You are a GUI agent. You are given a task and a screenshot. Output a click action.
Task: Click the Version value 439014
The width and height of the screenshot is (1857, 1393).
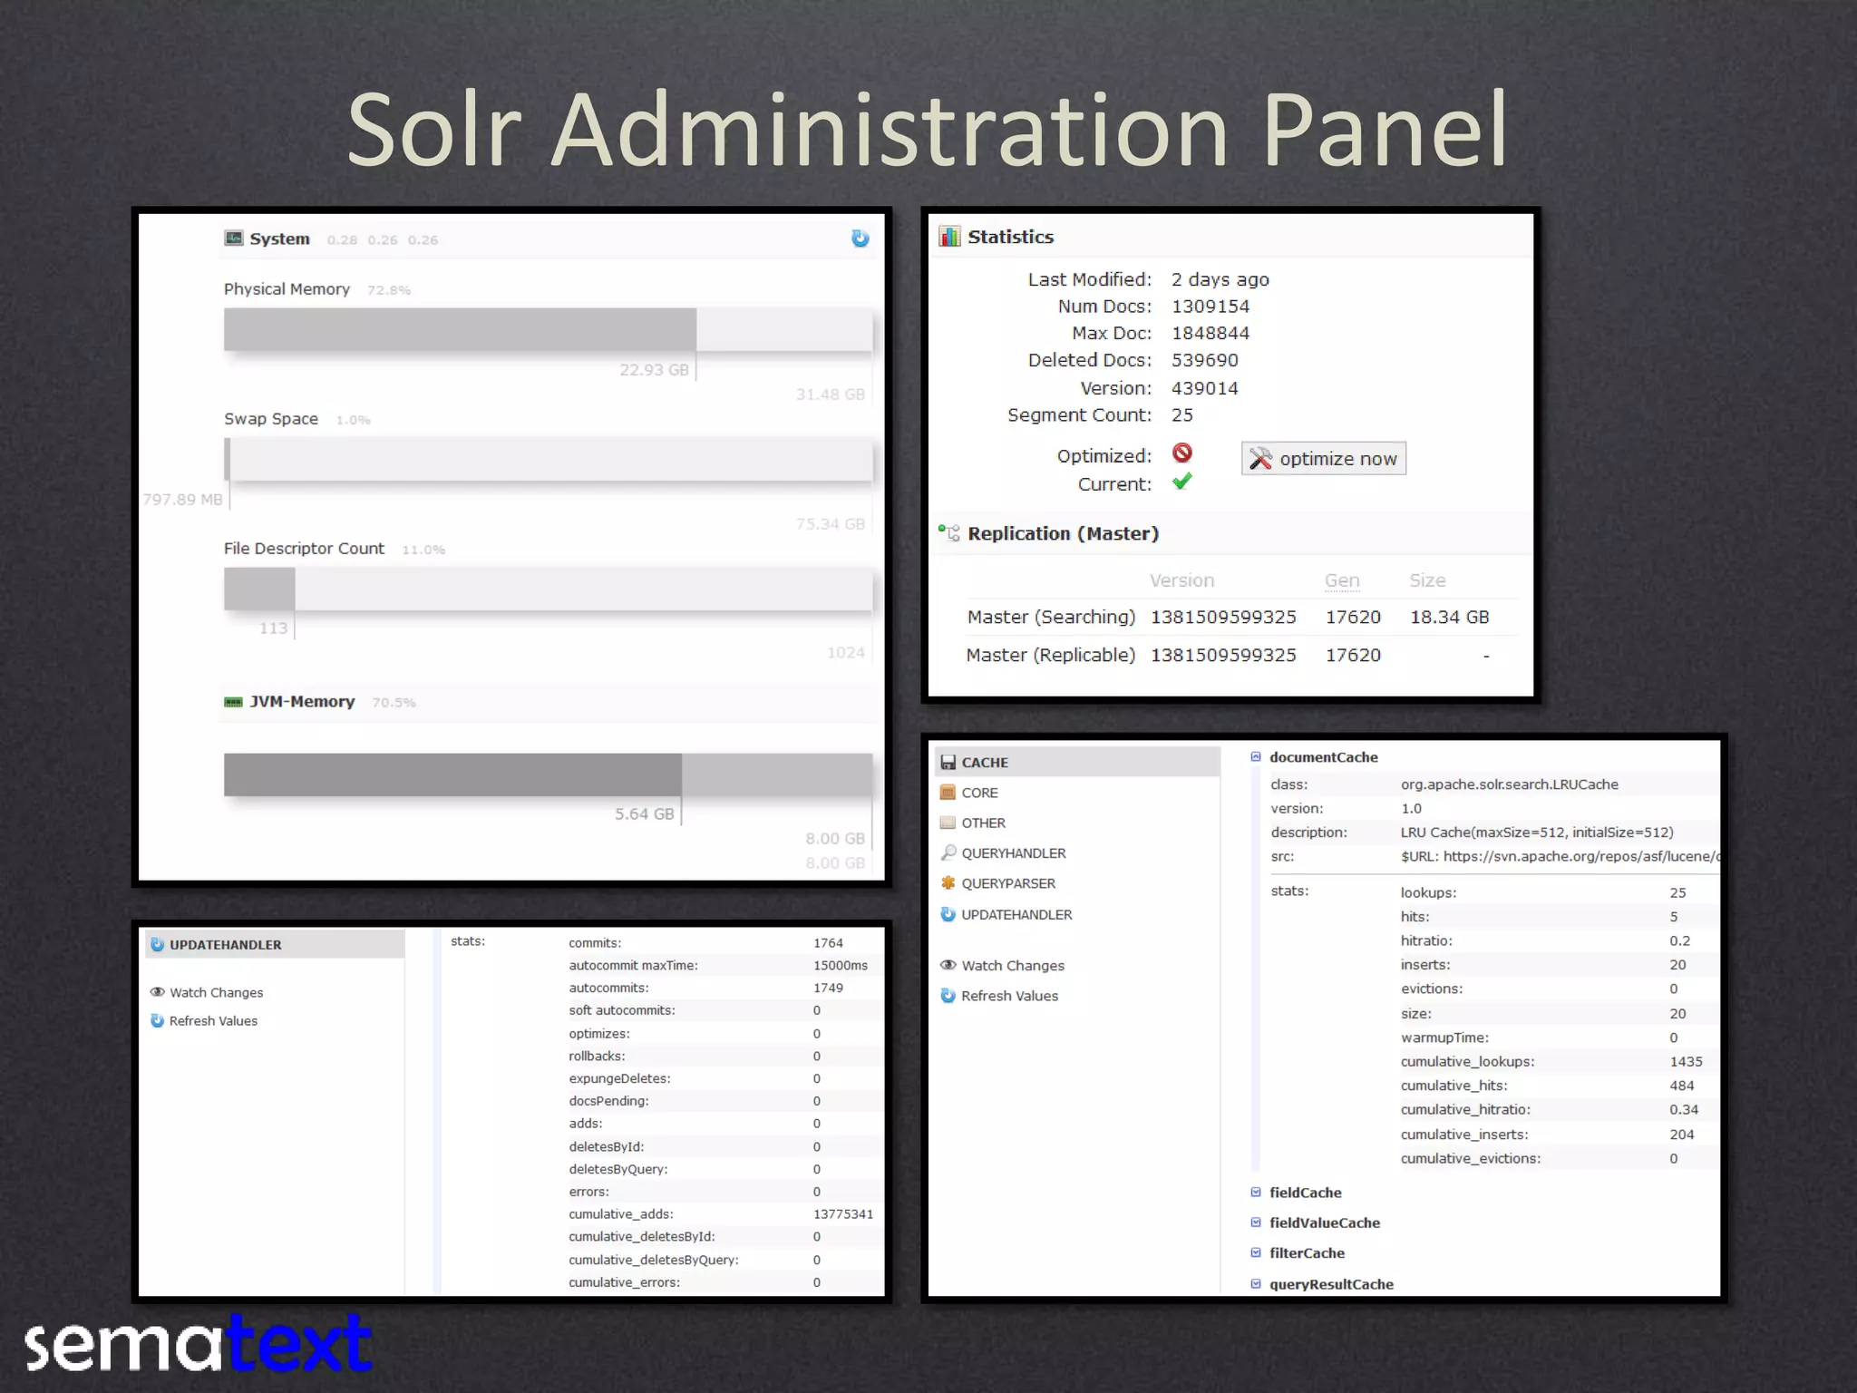pyautogui.click(x=1205, y=388)
